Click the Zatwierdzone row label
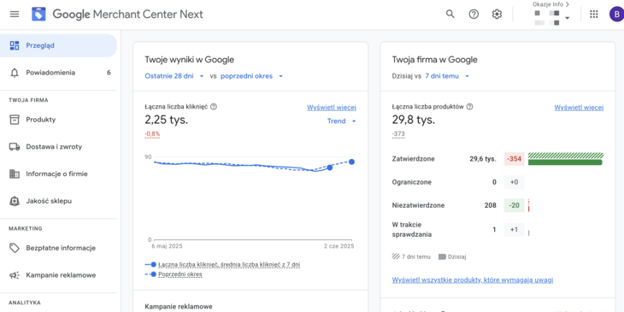This screenshot has width=624, height=312. (x=413, y=159)
